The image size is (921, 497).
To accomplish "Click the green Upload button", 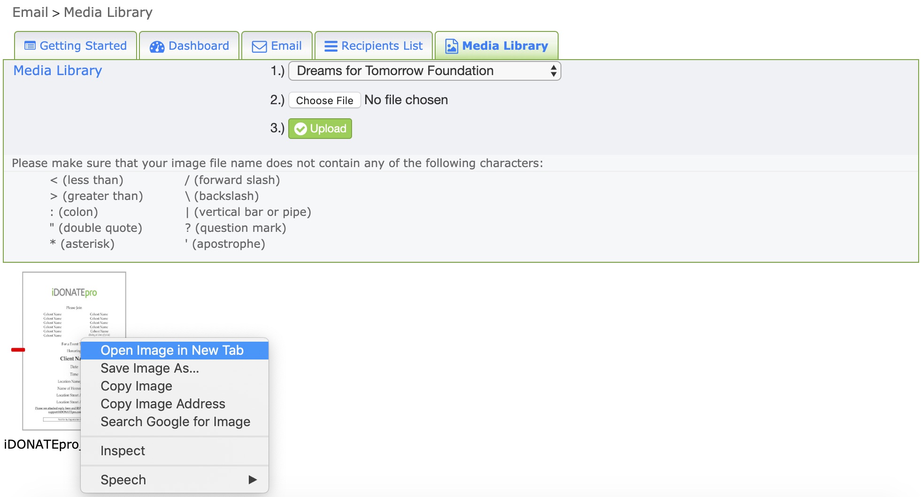I will [320, 129].
